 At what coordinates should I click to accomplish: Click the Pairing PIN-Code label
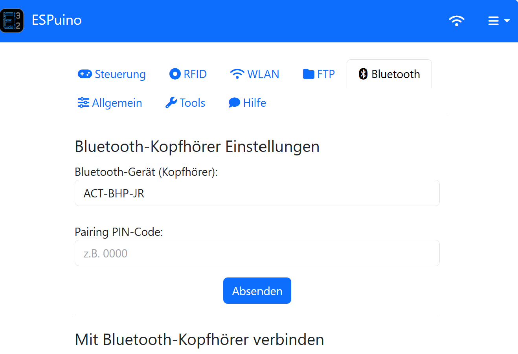point(119,232)
